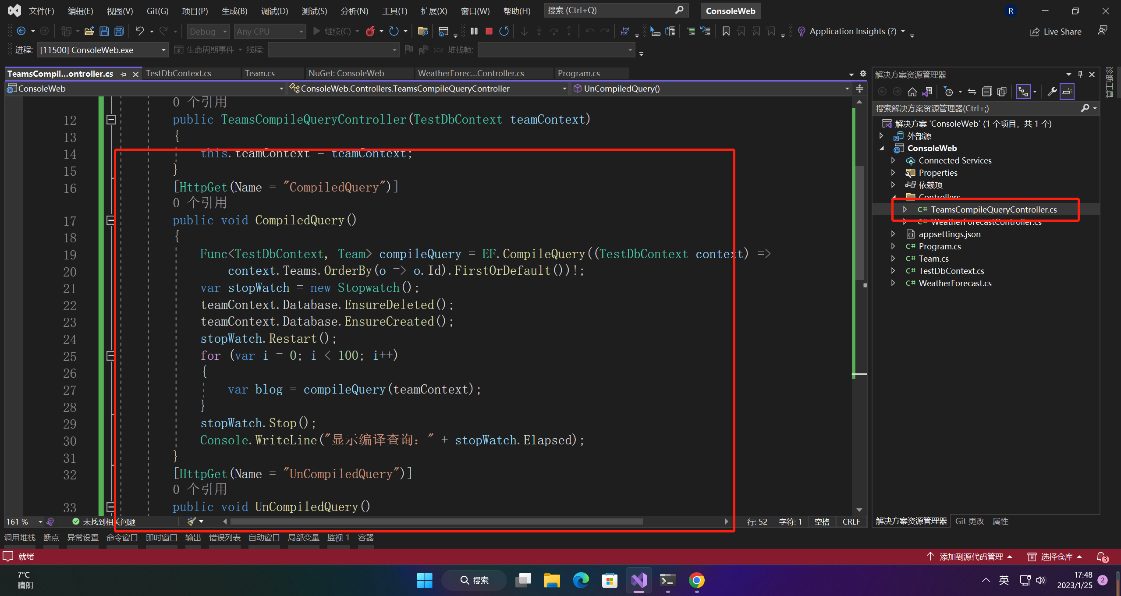Toggle a bookmark on the current line
1121x596 pixels.
[x=726, y=31]
